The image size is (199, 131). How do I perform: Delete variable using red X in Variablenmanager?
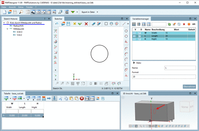(184, 24)
